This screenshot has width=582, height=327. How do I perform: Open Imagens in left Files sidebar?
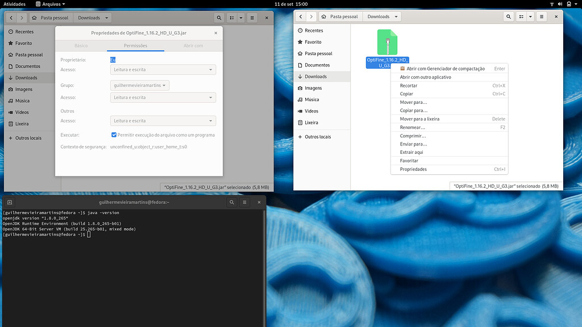pyautogui.click(x=30, y=89)
